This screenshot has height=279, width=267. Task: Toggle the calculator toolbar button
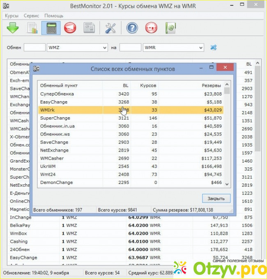pyautogui.click(x=51, y=28)
